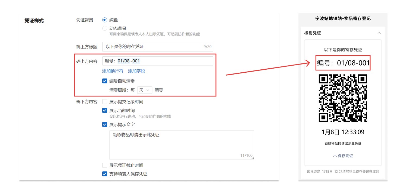Screen dimensions: 407x193
Task: Click the 以下是你的寄存凭证 preview heading
Action: pyautogui.click(x=343, y=50)
